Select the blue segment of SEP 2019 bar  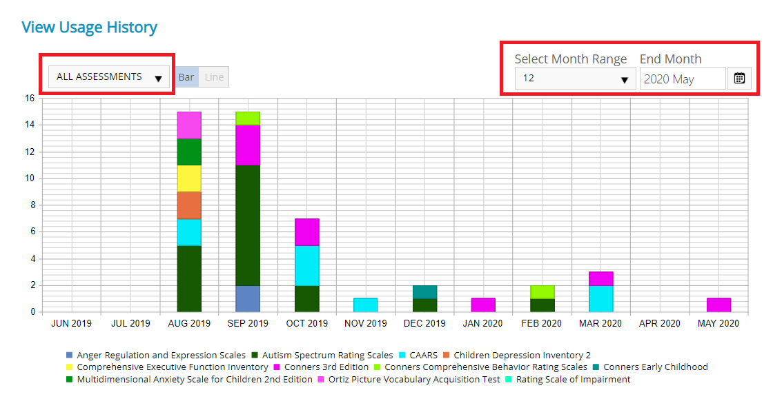[248, 299]
